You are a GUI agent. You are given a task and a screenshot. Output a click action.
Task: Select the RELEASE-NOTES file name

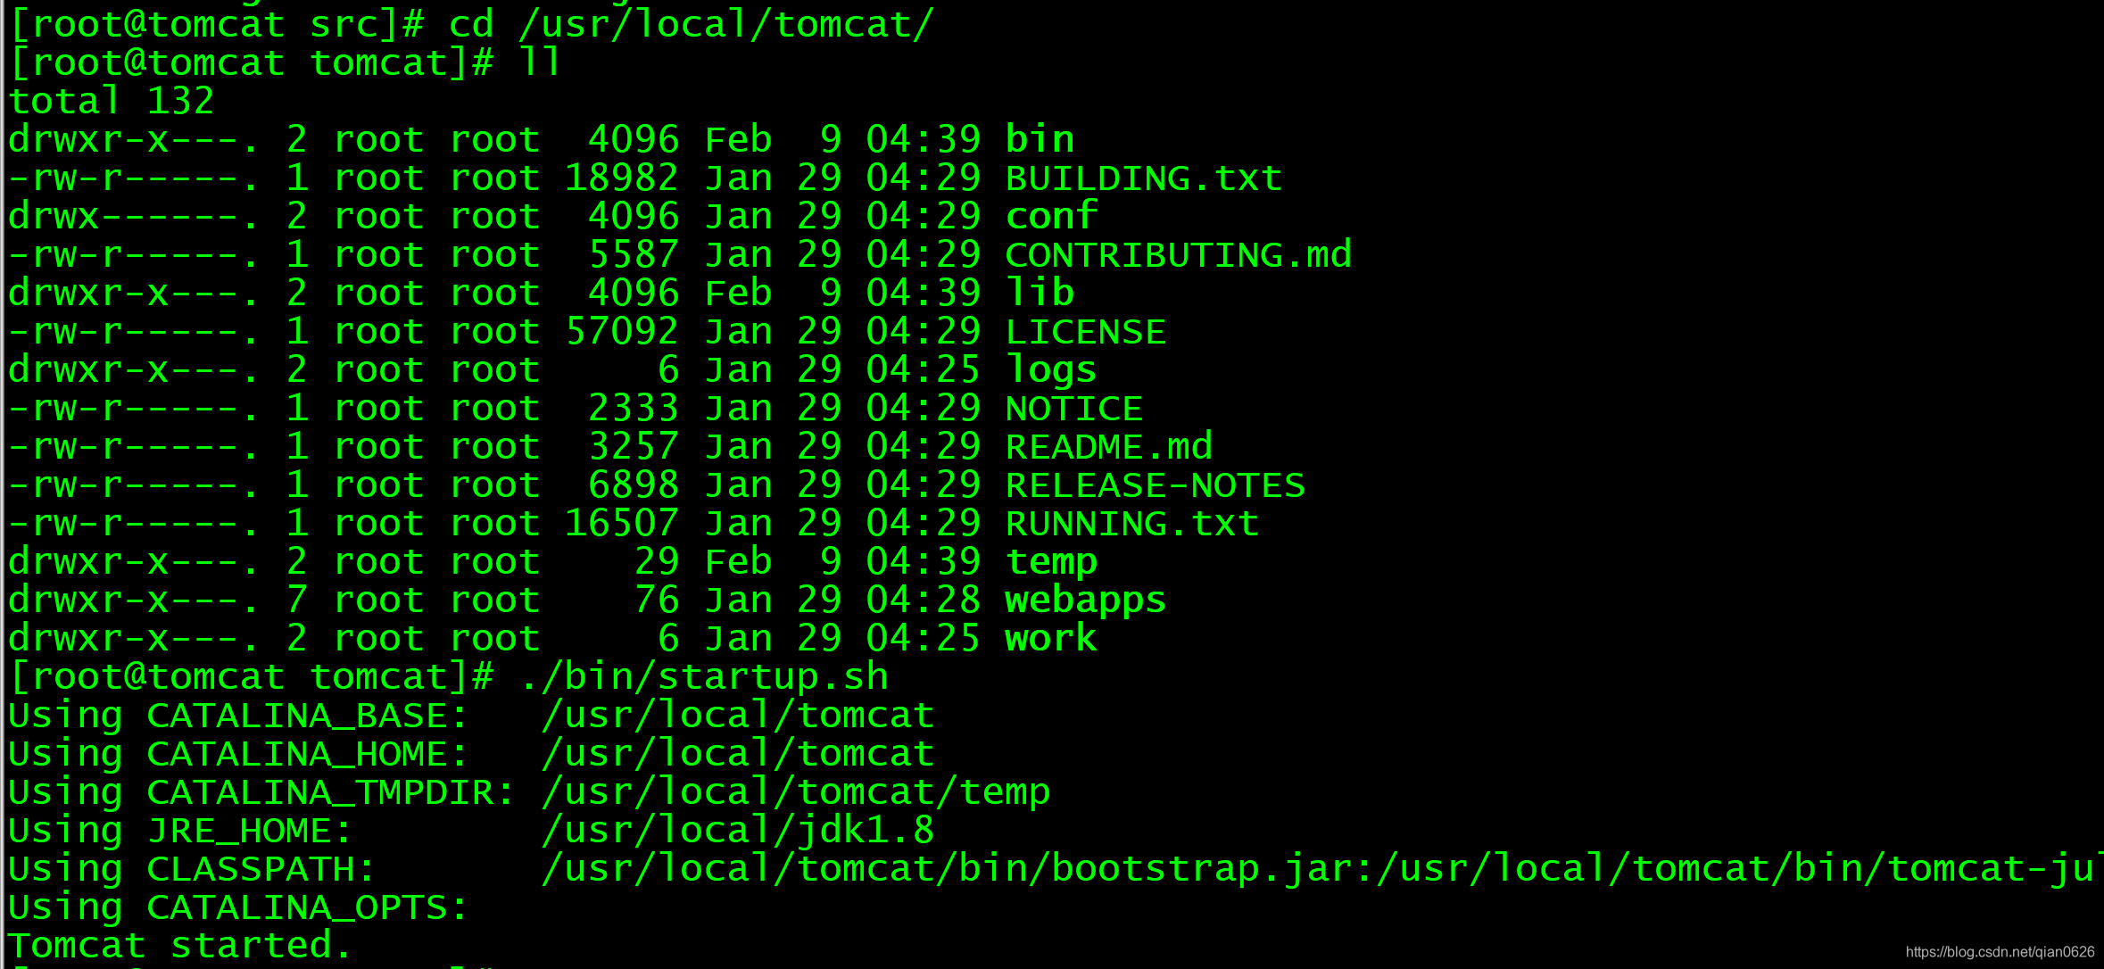point(1156,484)
